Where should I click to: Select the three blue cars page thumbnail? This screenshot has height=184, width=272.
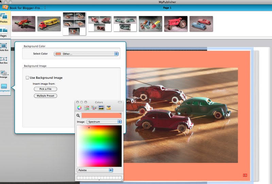click(x=125, y=24)
